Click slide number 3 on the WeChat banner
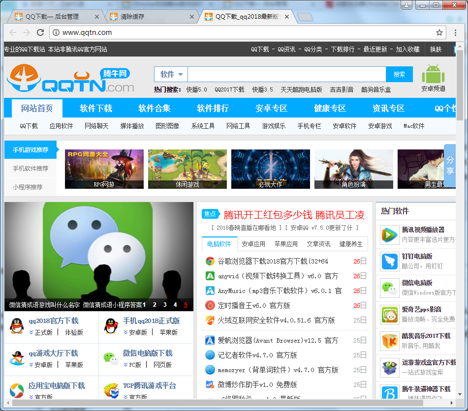468x411 pixels. click(165, 304)
